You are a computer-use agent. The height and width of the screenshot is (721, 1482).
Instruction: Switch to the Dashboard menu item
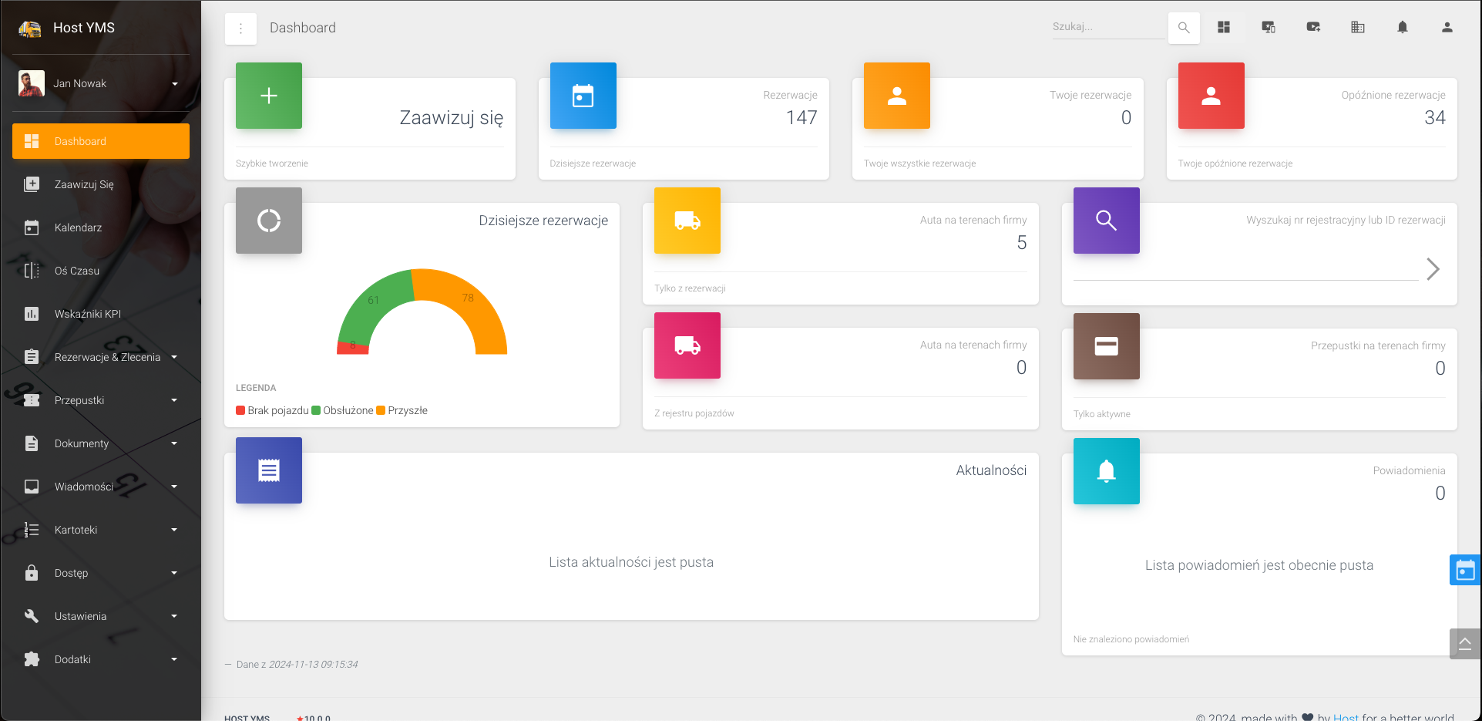coord(80,140)
